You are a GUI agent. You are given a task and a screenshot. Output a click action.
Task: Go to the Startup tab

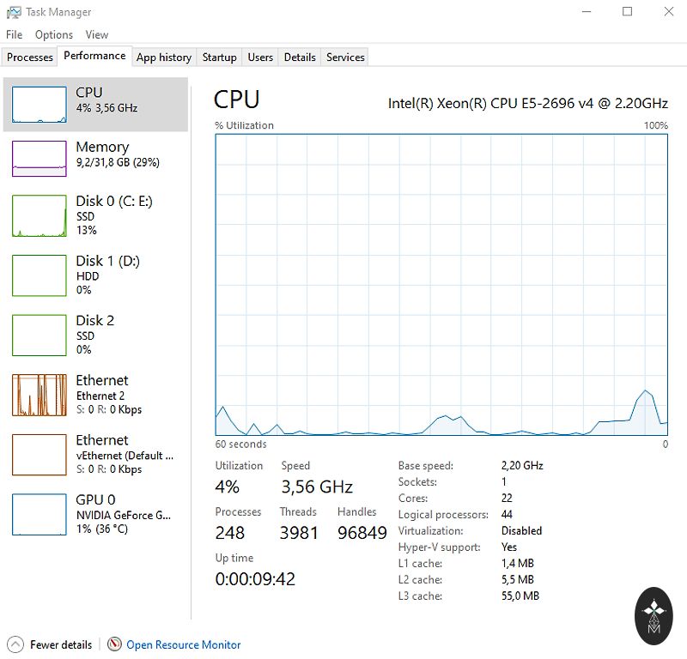pos(219,57)
